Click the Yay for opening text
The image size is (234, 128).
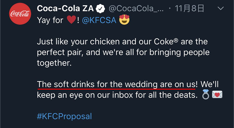pyautogui.click(x=50, y=20)
